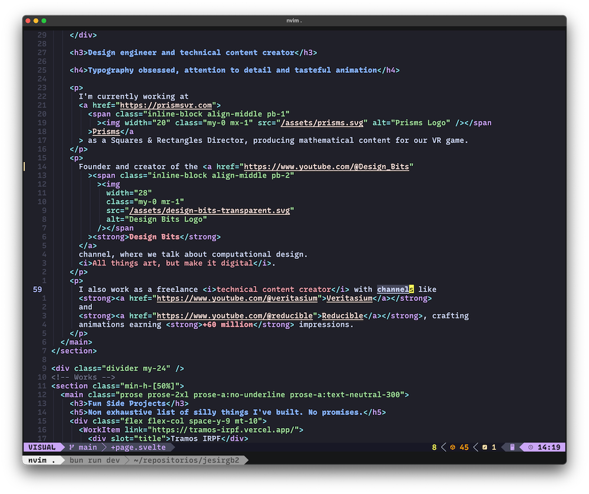Screen dimensions: 589x494
Task: Click the 'Design engineer and technical content creator' heading
Action: (x=191, y=52)
